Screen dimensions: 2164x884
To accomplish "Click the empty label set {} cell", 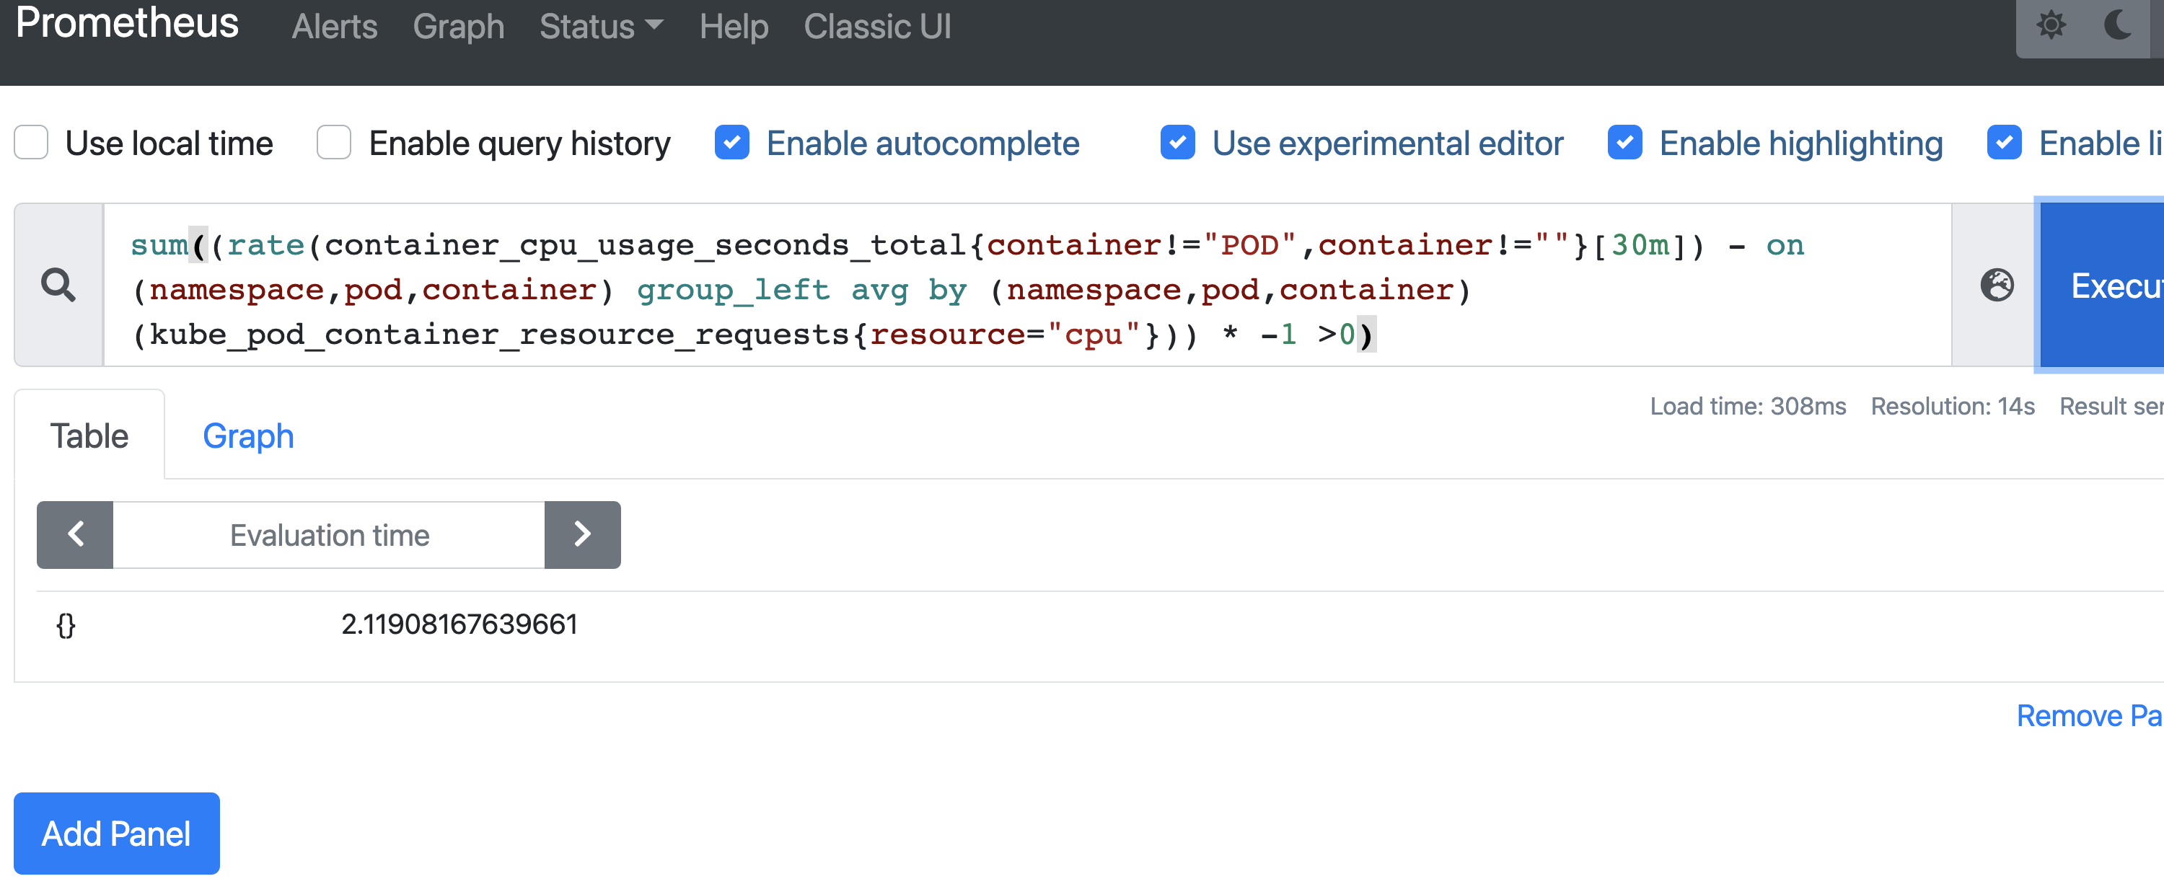I will pos(66,624).
